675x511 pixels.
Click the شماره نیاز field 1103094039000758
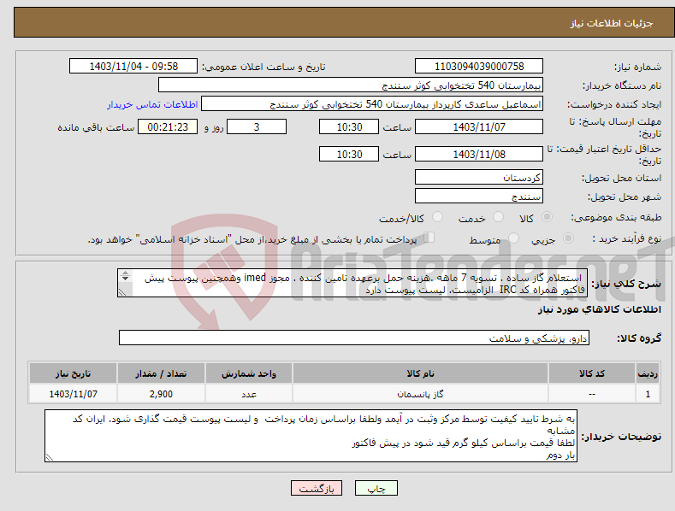(x=479, y=67)
